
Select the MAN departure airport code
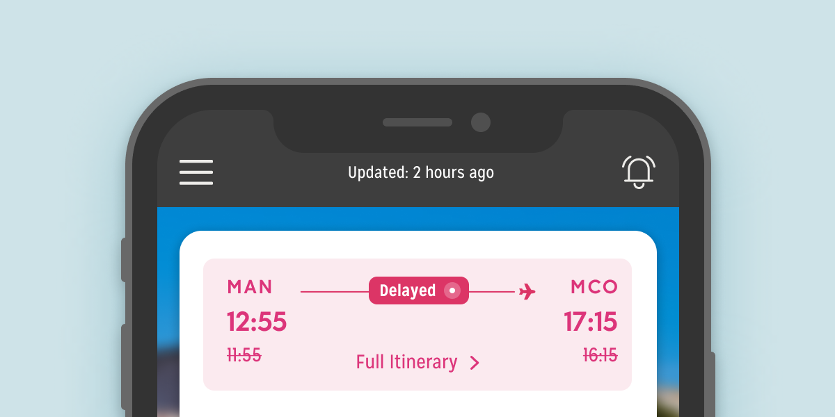coord(250,287)
